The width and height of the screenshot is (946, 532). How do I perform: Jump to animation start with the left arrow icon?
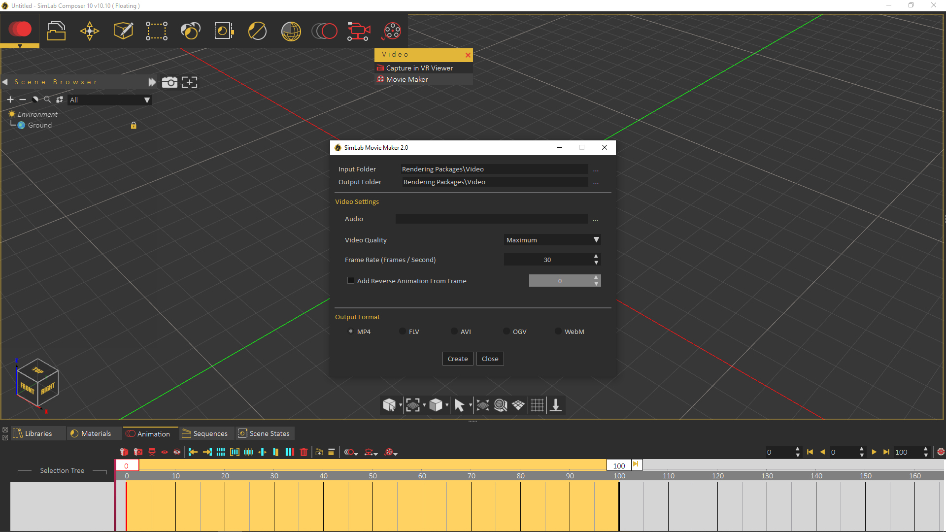click(193, 452)
